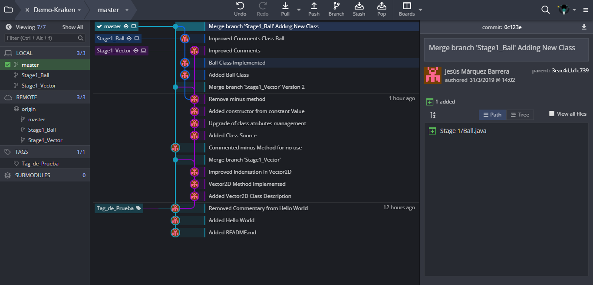
Task: Click the globe icon next to origin
Action: pos(16,109)
